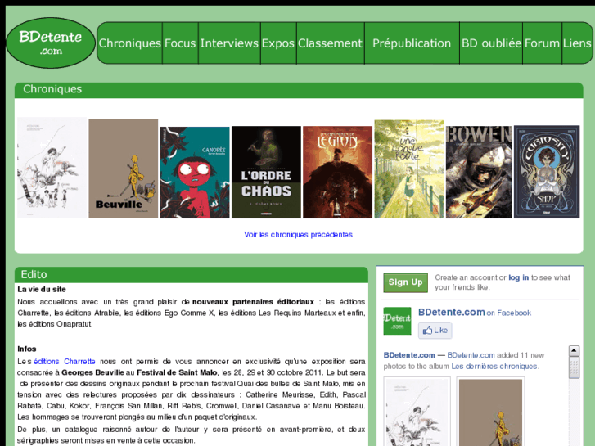Screen dimensions: 595x446
Task: Open the Curiosity Shop cover
Action: coord(547,172)
